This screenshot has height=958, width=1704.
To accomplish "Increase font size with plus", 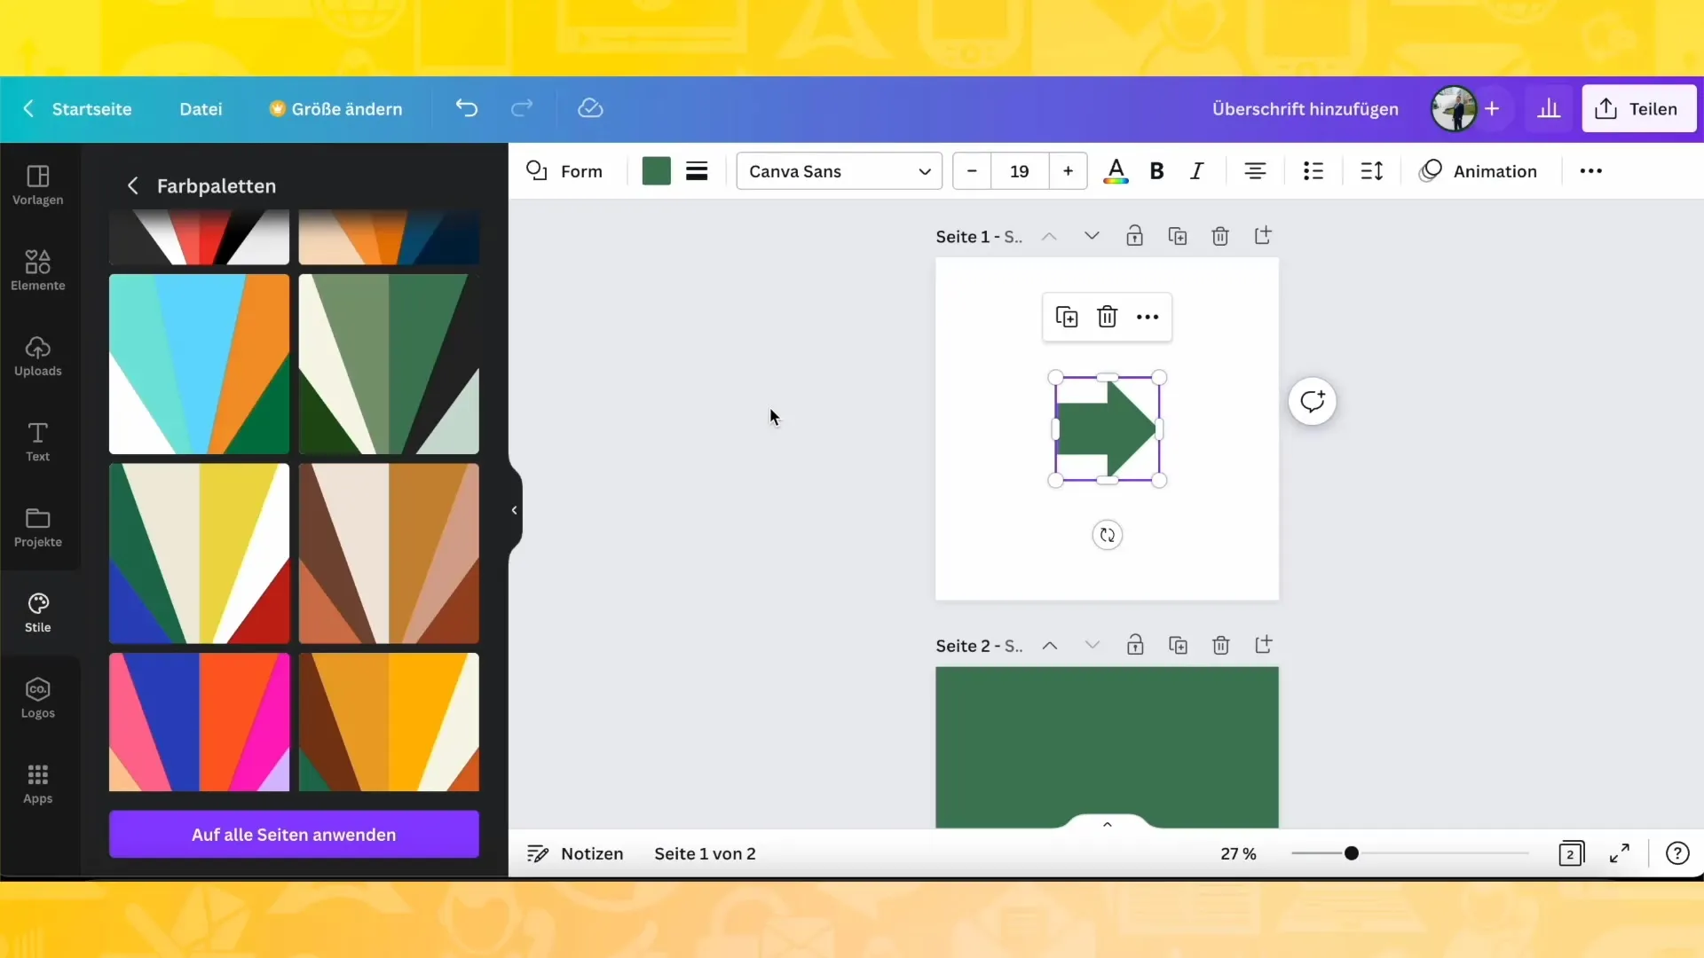I will (x=1068, y=171).
